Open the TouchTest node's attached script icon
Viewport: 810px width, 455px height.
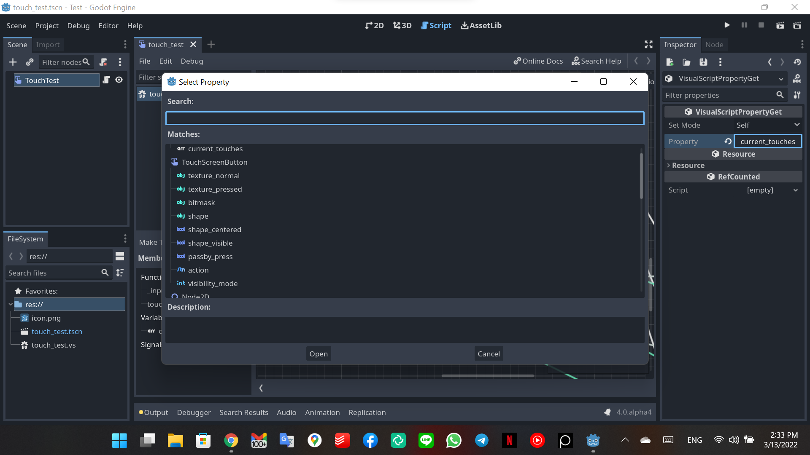coord(106,80)
